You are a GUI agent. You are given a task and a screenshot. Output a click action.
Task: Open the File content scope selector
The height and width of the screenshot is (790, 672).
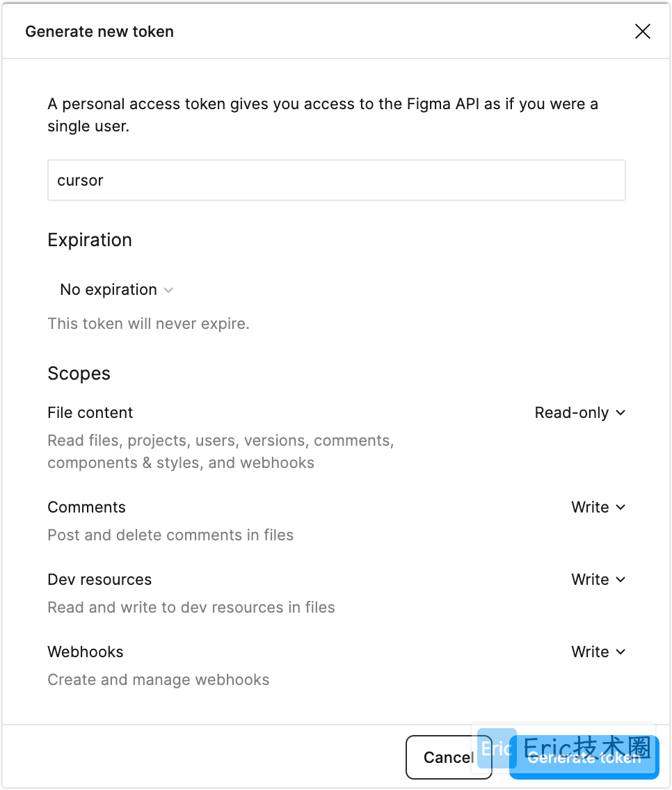[x=580, y=412]
